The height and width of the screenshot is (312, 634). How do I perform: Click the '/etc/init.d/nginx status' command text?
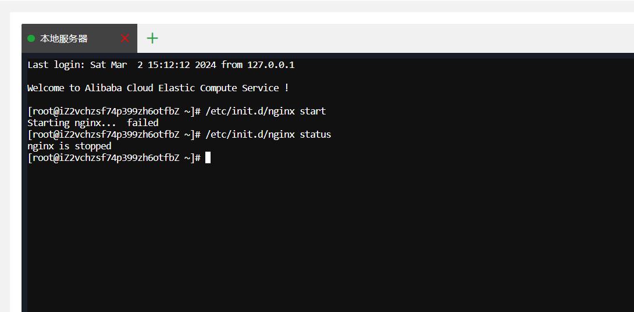(x=268, y=135)
